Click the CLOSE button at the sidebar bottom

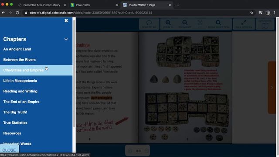pyautogui.click(x=9, y=150)
